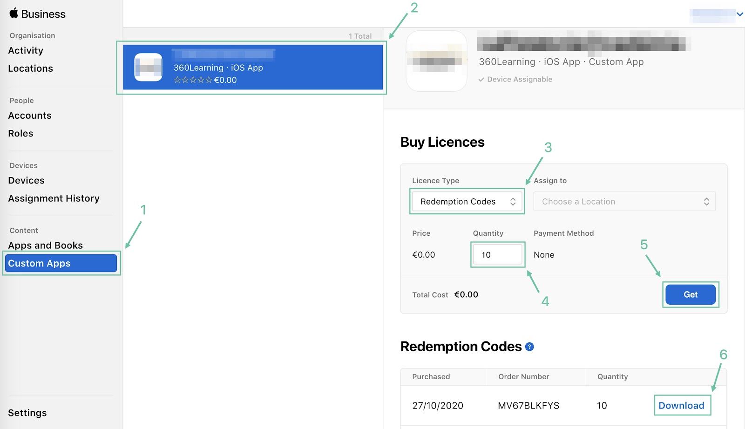This screenshot has height=429, width=745.
Task: Click the Purchased column header
Action: (431, 377)
